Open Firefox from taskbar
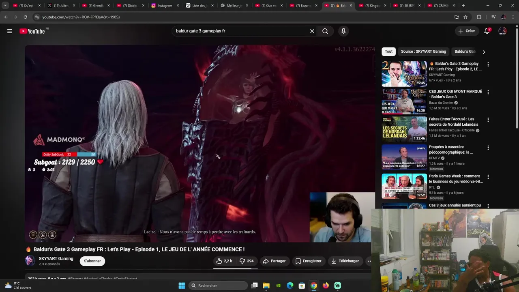Image resolution: width=519 pixels, height=292 pixels. click(326, 286)
